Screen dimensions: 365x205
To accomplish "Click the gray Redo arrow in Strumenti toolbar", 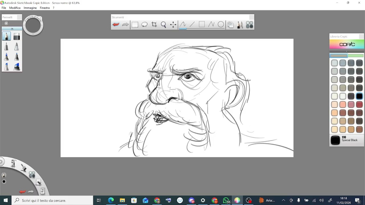I will tap(125, 24).
